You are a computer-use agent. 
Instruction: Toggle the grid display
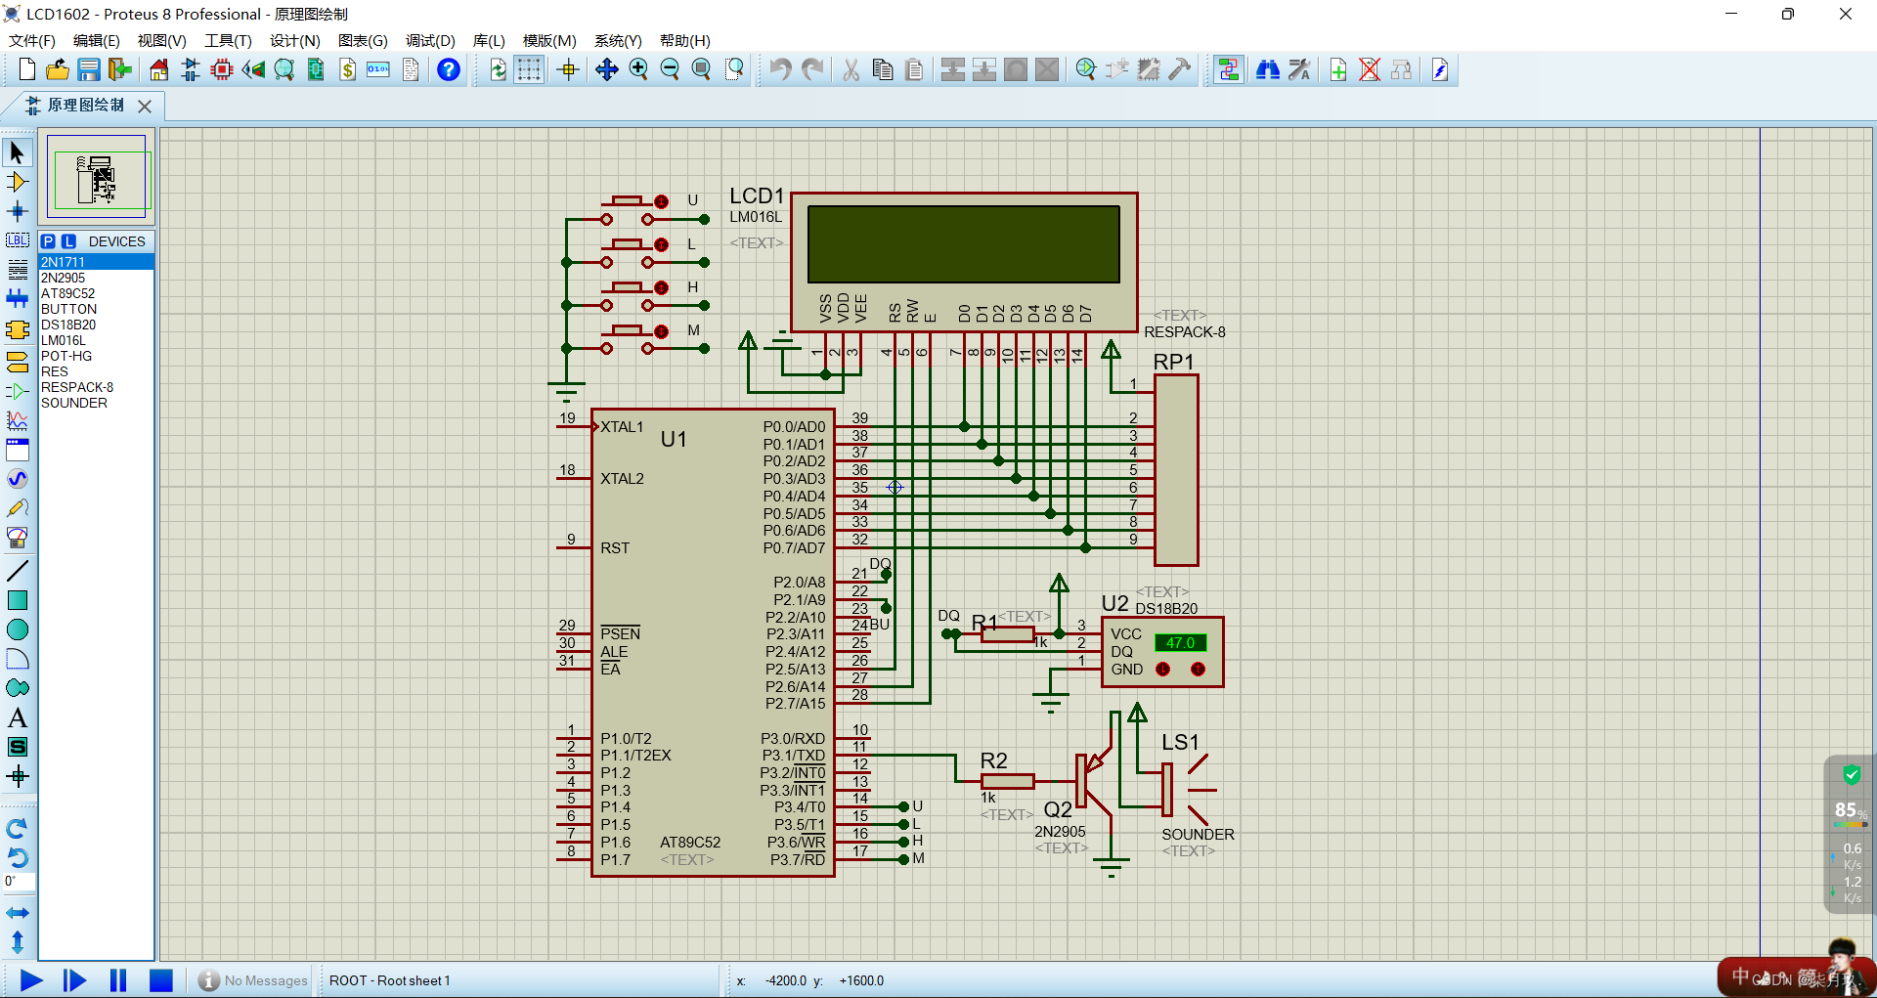[529, 69]
